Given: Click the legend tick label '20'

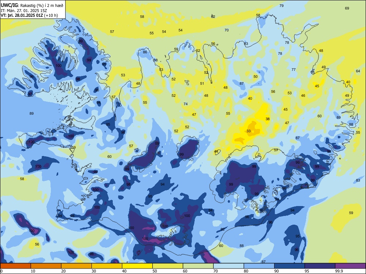Looking at the screenshot, I should coord(63,271).
